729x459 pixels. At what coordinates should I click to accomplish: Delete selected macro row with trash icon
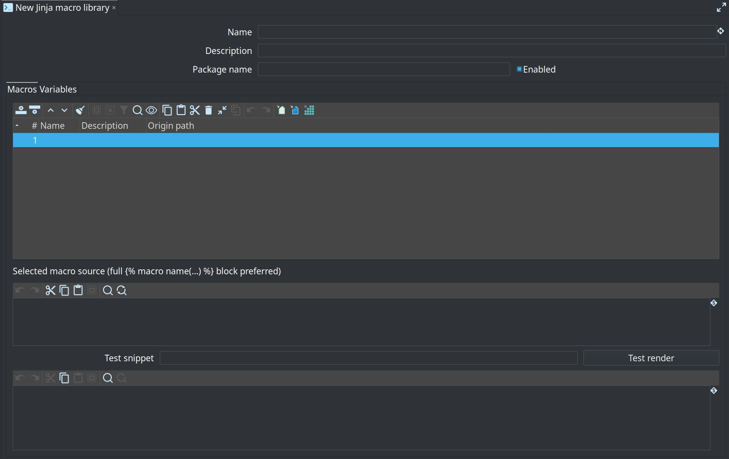pyautogui.click(x=209, y=110)
